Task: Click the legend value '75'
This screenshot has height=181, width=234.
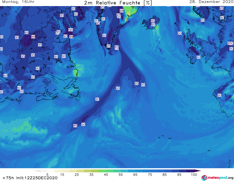Action: (150, 175)
